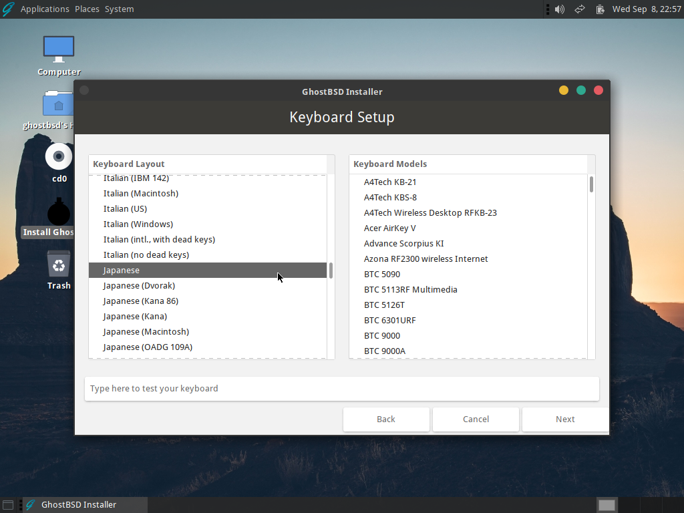This screenshot has width=684, height=513.
Task: Open the battery/update tray icon
Action: click(601, 9)
